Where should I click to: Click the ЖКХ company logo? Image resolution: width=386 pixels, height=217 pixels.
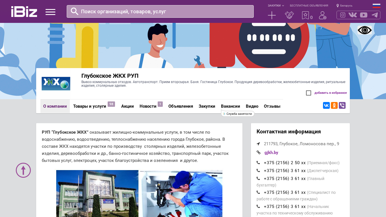point(56,84)
